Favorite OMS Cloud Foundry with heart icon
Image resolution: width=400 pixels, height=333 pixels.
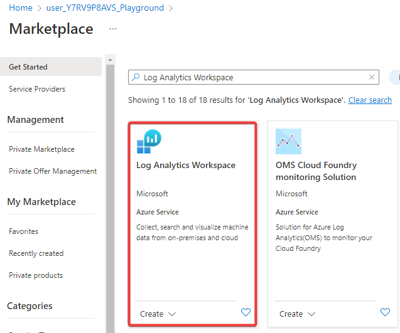pos(385,312)
